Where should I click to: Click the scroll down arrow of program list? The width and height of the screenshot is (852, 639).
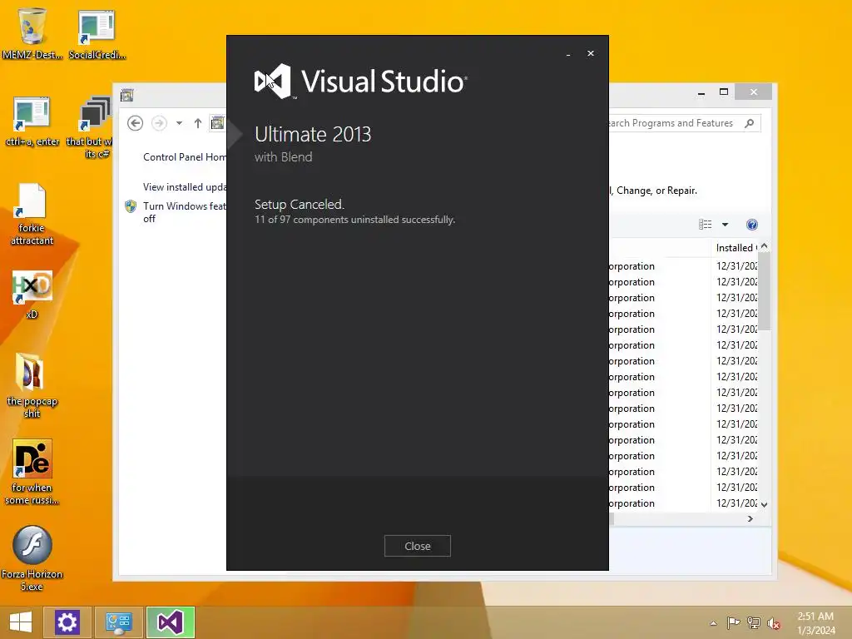pyautogui.click(x=765, y=504)
